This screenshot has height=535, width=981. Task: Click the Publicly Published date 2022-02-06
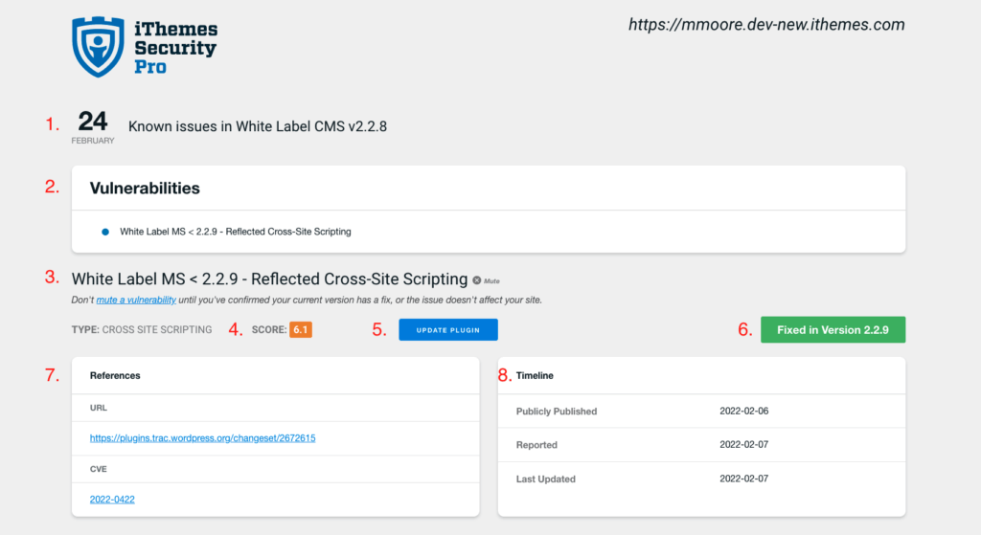(x=743, y=412)
